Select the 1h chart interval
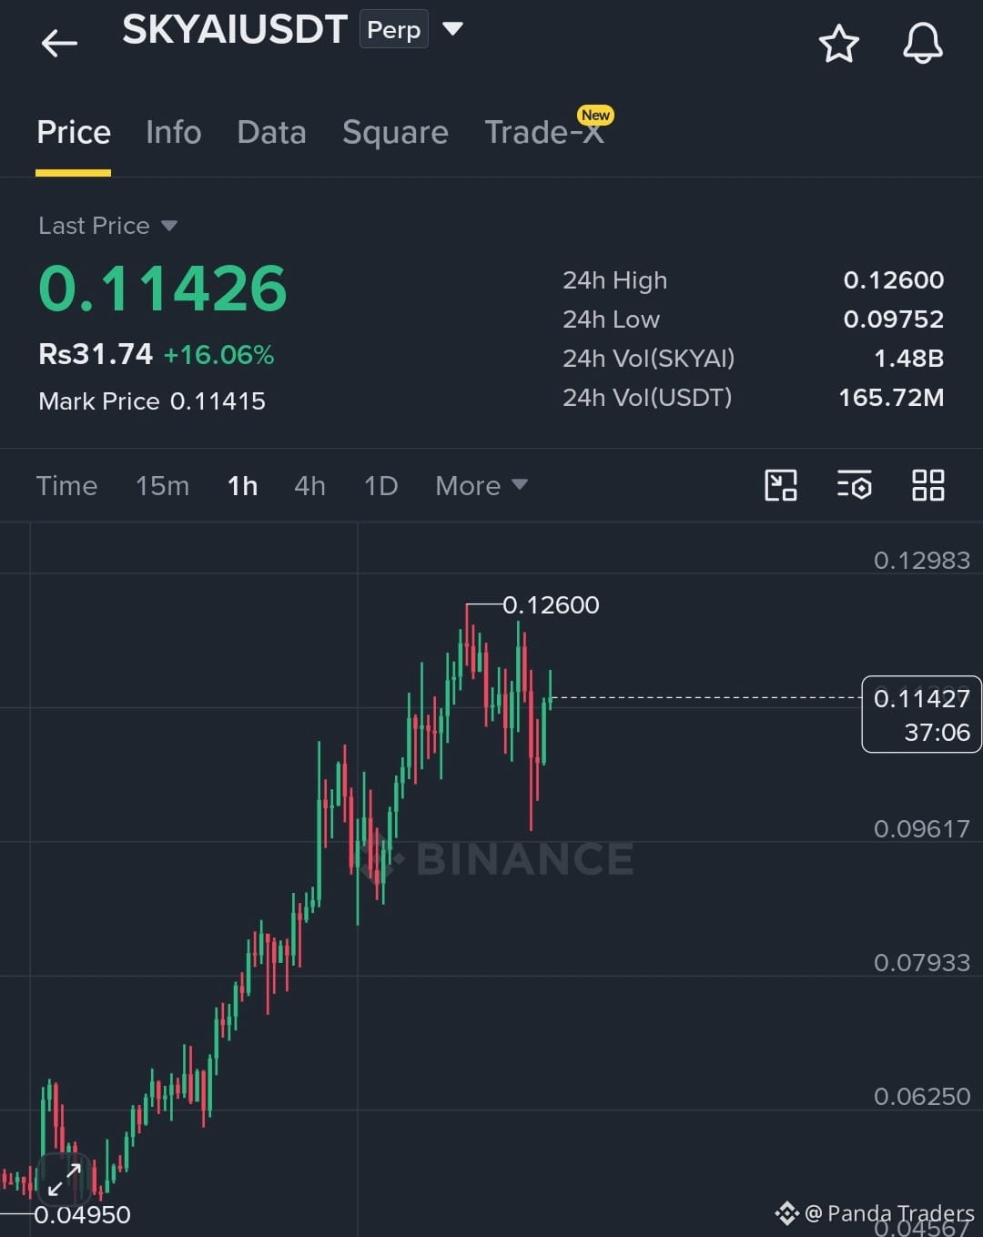Image resolution: width=983 pixels, height=1237 pixels. click(242, 486)
